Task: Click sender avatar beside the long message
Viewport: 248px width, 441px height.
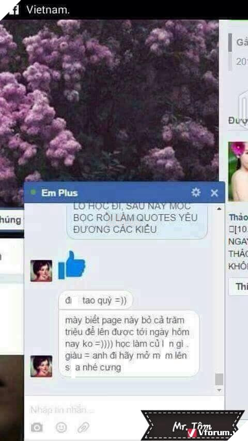Action: (x=41, y=366)
